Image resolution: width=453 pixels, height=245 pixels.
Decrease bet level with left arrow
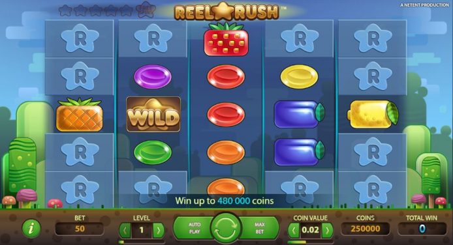point(125,230)
